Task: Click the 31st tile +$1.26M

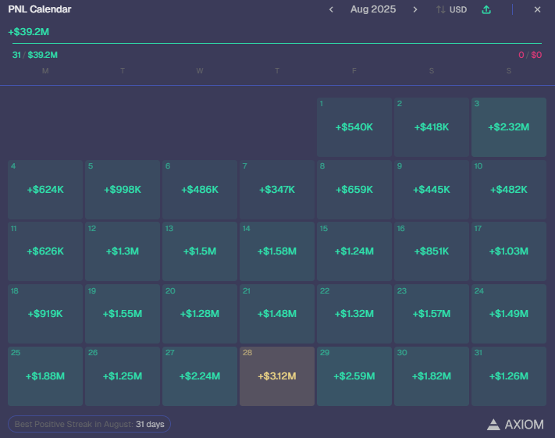Action: coord(509,376)
